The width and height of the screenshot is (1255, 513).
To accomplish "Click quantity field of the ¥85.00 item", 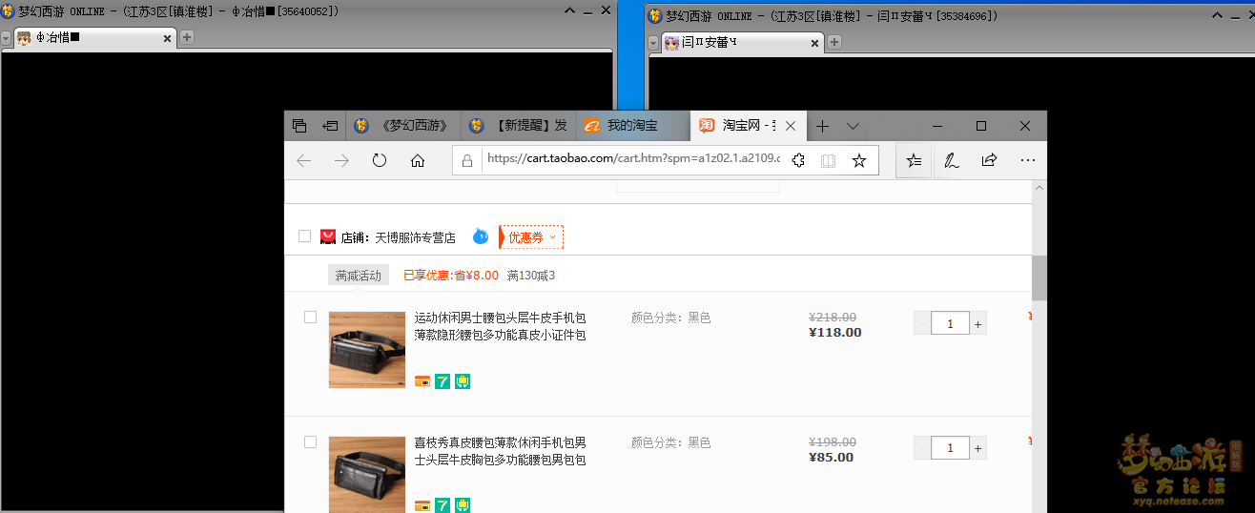I will point(950,448).
